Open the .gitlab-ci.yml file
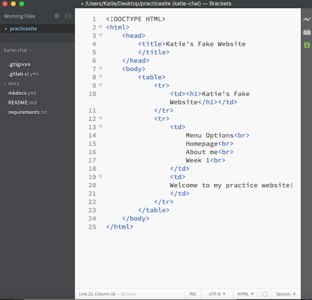Viewport: 312px width, 300px height. point(23,74)
